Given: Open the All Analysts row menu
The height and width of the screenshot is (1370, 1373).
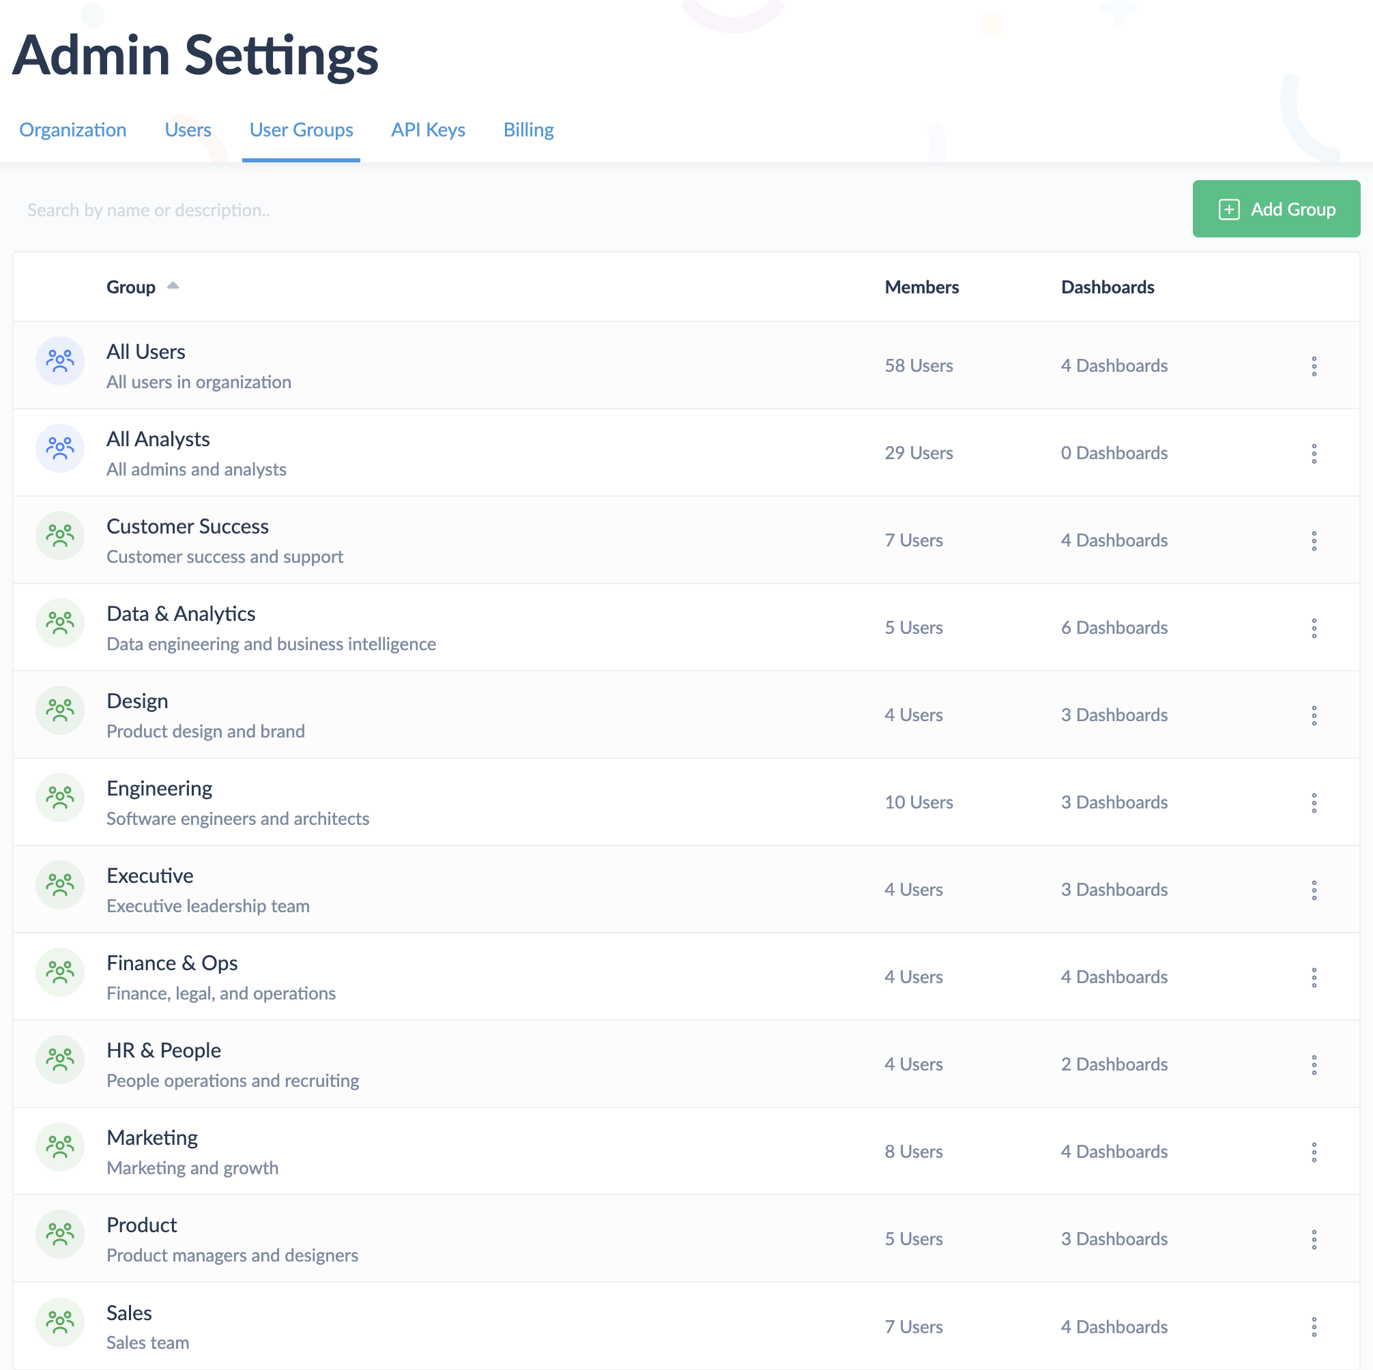Looking at the screenshot, I should point(1314,453).
